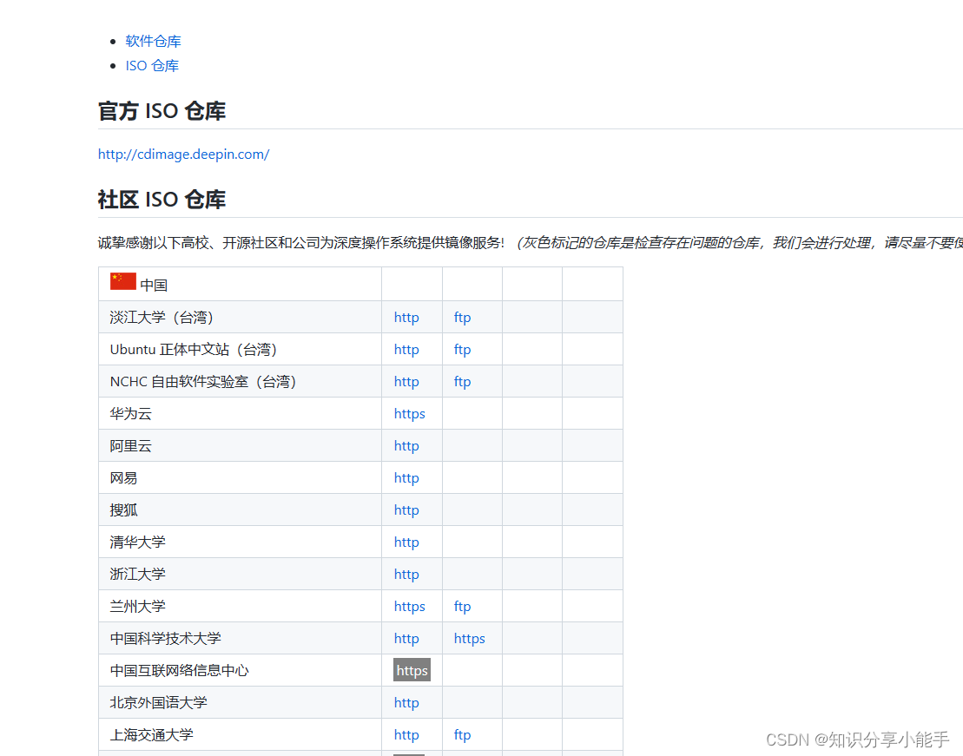Click the 上海交通大学 row name
This screenshot has height=756, width=963.
tap(152, 734)
